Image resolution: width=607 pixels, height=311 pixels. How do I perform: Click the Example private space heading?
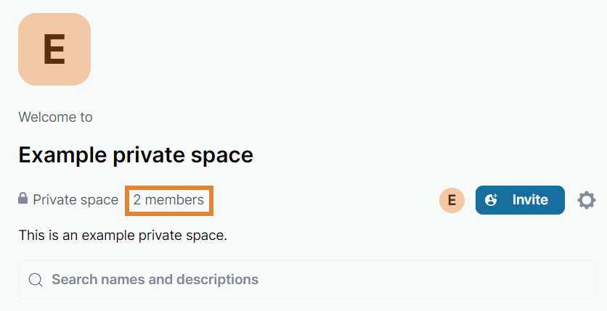point(136,155)
